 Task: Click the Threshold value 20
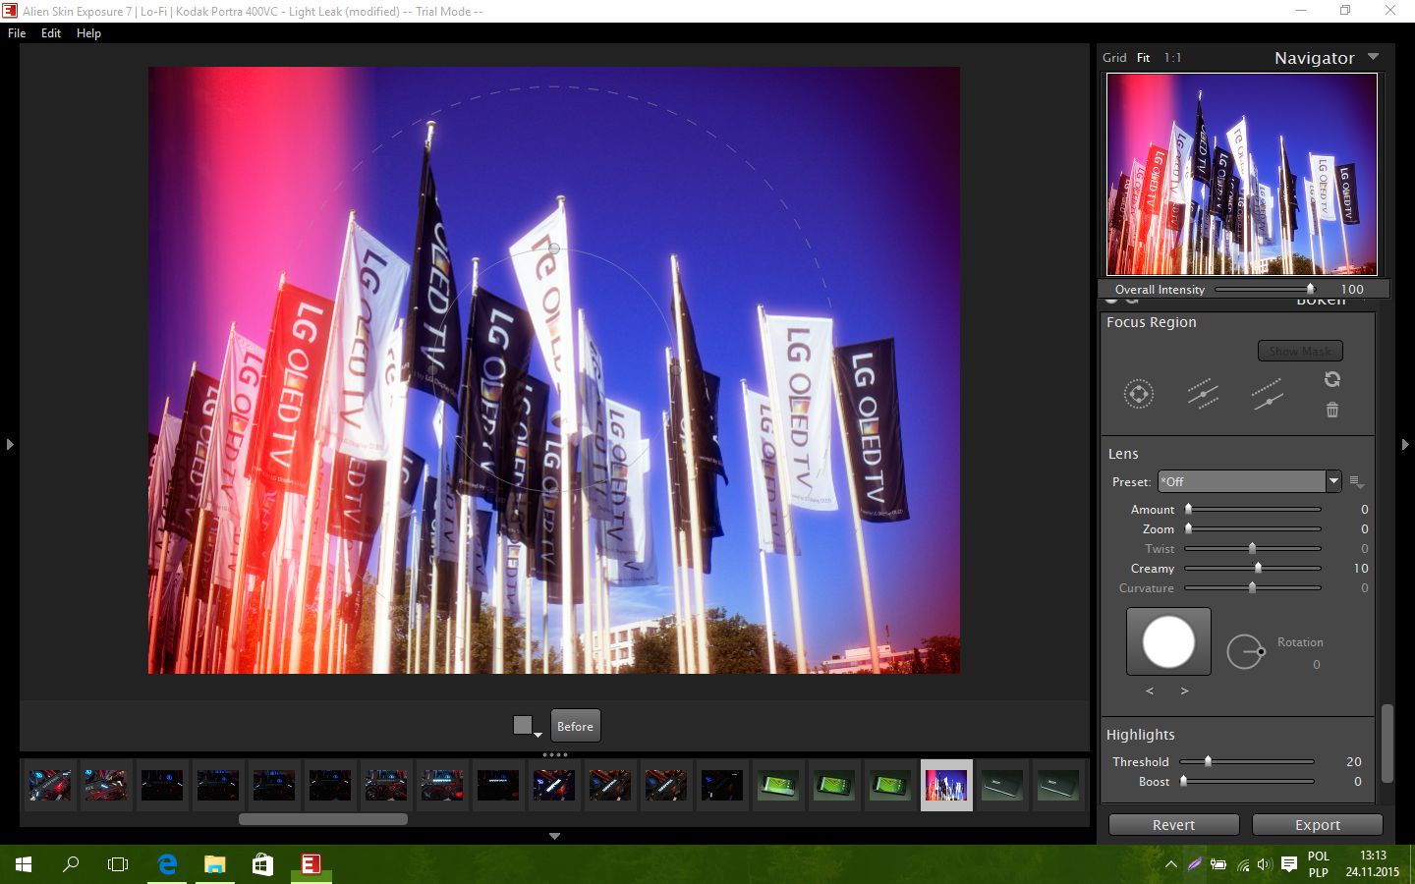[x=1354, y=761]
